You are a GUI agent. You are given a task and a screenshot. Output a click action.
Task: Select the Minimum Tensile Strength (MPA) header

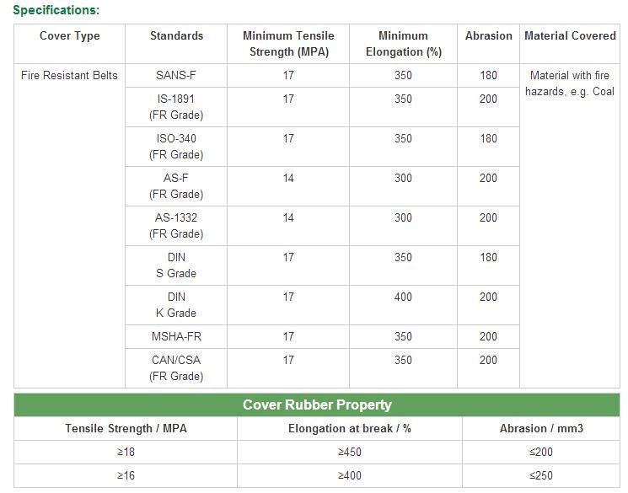click(288, 44)
